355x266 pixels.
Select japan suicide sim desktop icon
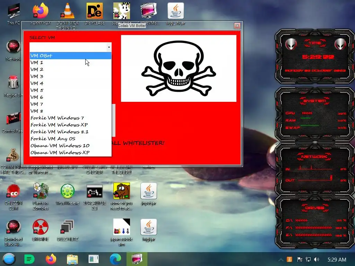122,232
